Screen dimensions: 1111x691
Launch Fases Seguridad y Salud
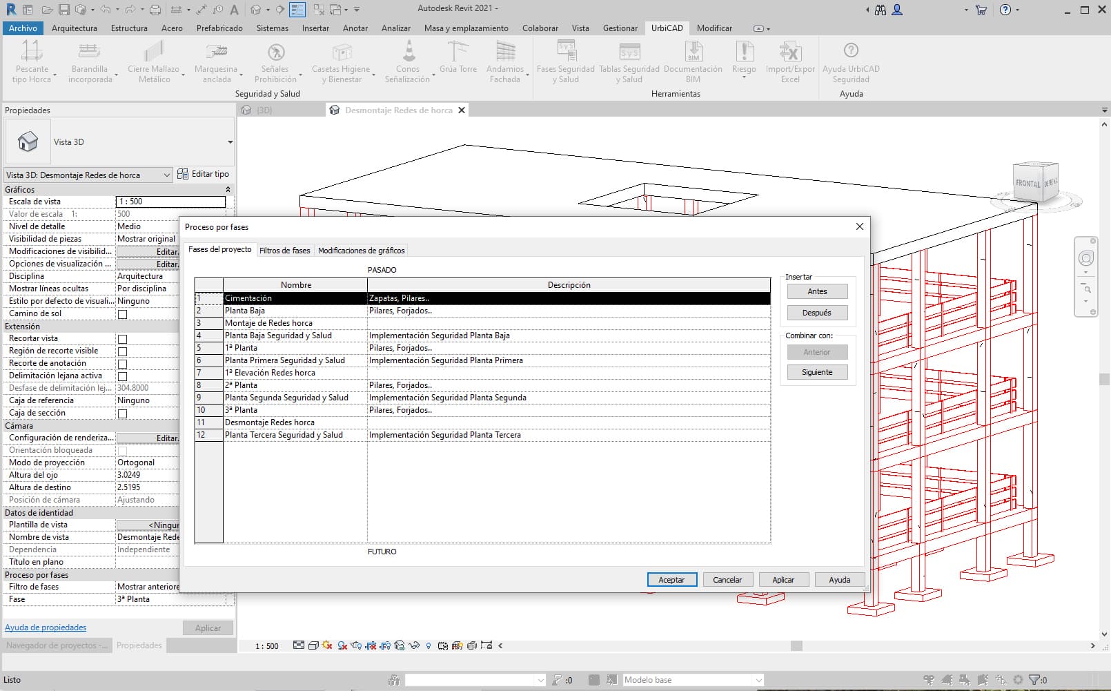pos(565,61)
